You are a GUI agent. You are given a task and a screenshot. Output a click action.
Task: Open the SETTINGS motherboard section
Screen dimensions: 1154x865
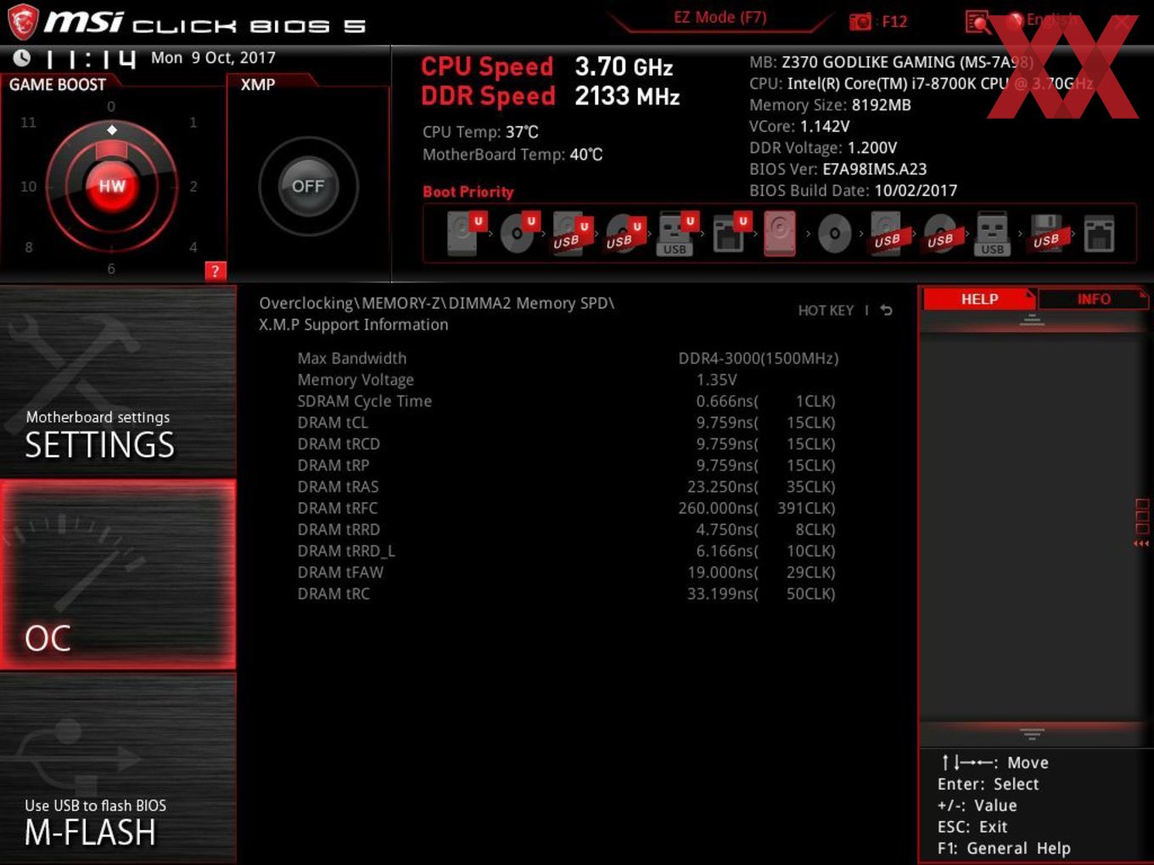tap(118, 381)
